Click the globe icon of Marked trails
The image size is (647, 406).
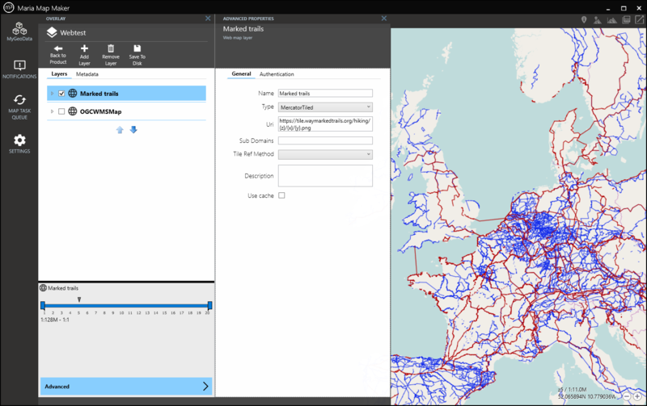click(x=72, y=93)
